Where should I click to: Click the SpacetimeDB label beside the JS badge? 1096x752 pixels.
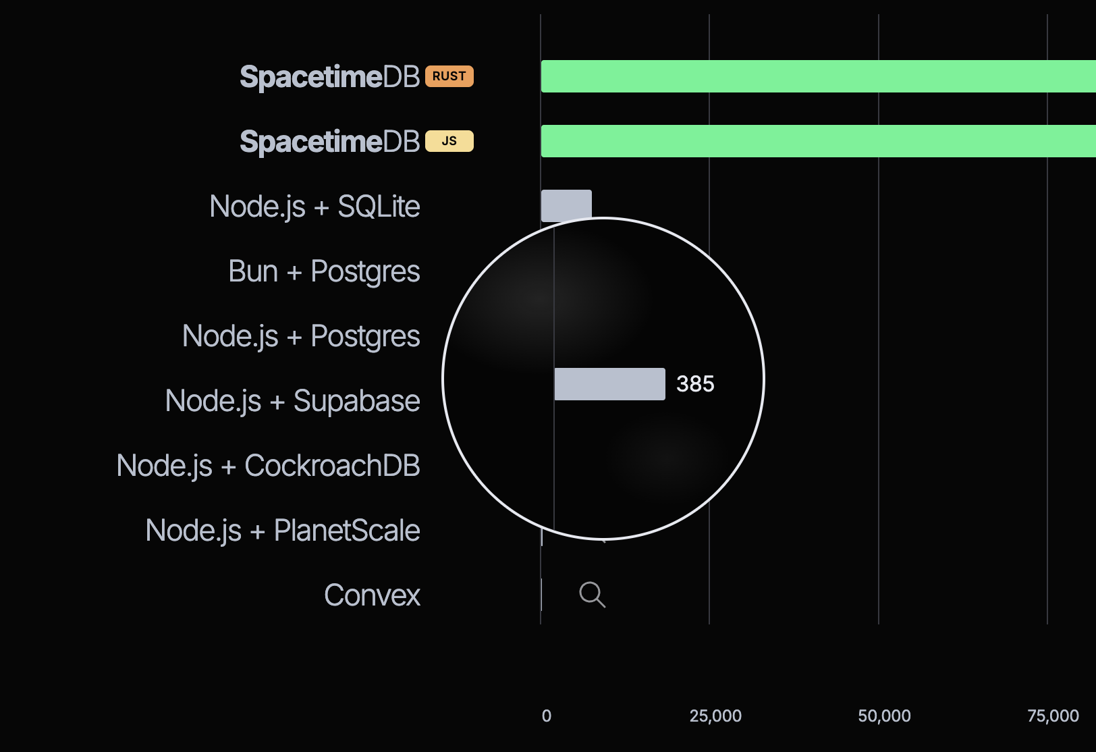(x=329, y=142)
